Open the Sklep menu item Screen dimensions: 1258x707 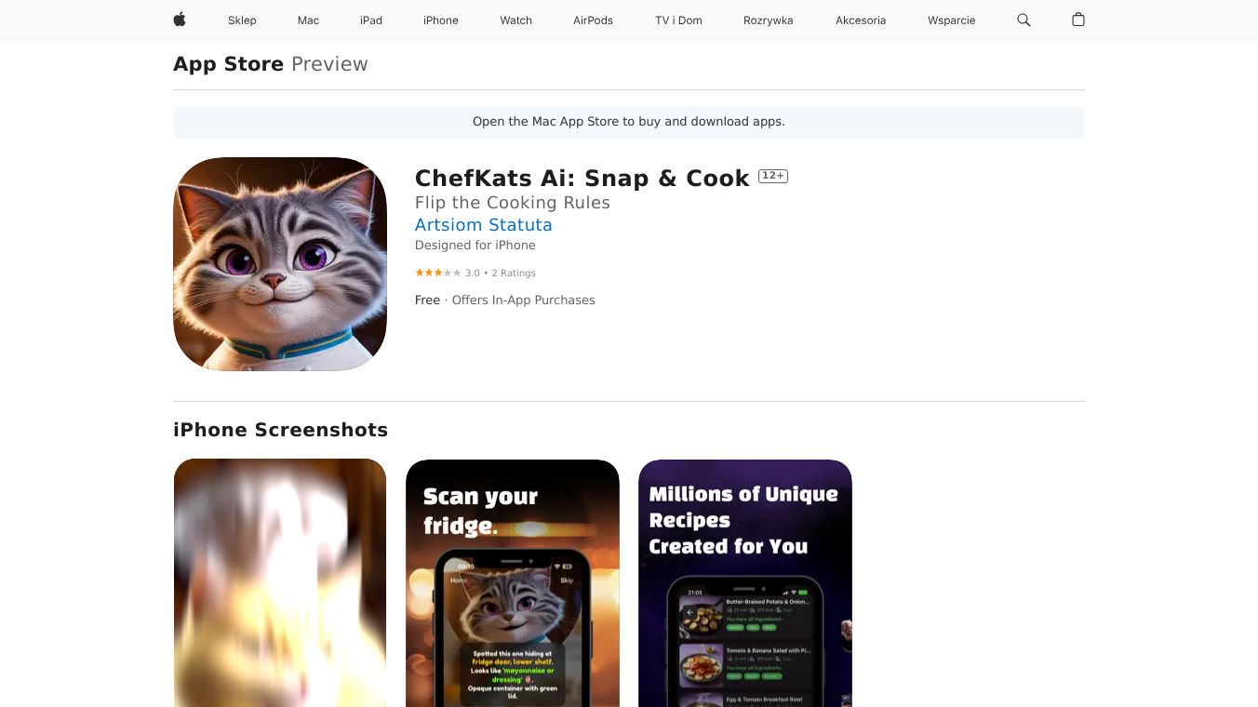(242, 20)
